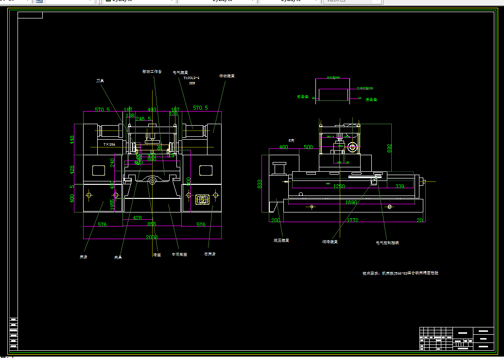Select the 中间底座 label
This screenshot has width=504, height=358.
179,254
